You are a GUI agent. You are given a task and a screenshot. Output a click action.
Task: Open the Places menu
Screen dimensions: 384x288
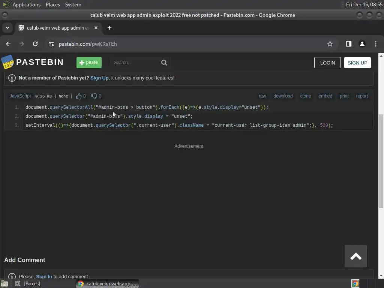pos(52,4)
